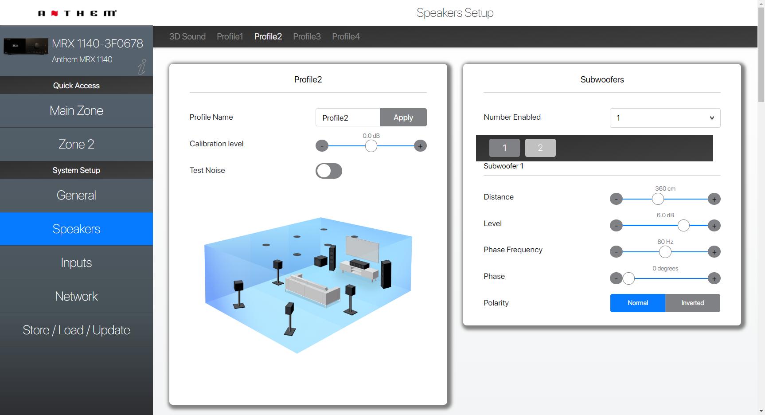The image size is (765, 415).
Task: Click the Subwoofers panel heading
Action: tap(602, 80)
